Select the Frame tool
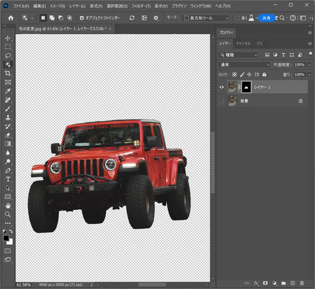This screenshot has height=289, width=315. [8, 82]
